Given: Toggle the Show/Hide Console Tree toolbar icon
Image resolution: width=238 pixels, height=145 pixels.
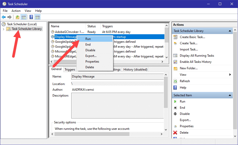Looking at the screenshot, I should (x=24, y=17).
